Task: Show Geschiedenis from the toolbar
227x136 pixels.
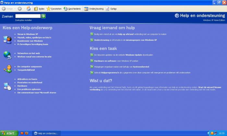Action: tap(72, 9)
